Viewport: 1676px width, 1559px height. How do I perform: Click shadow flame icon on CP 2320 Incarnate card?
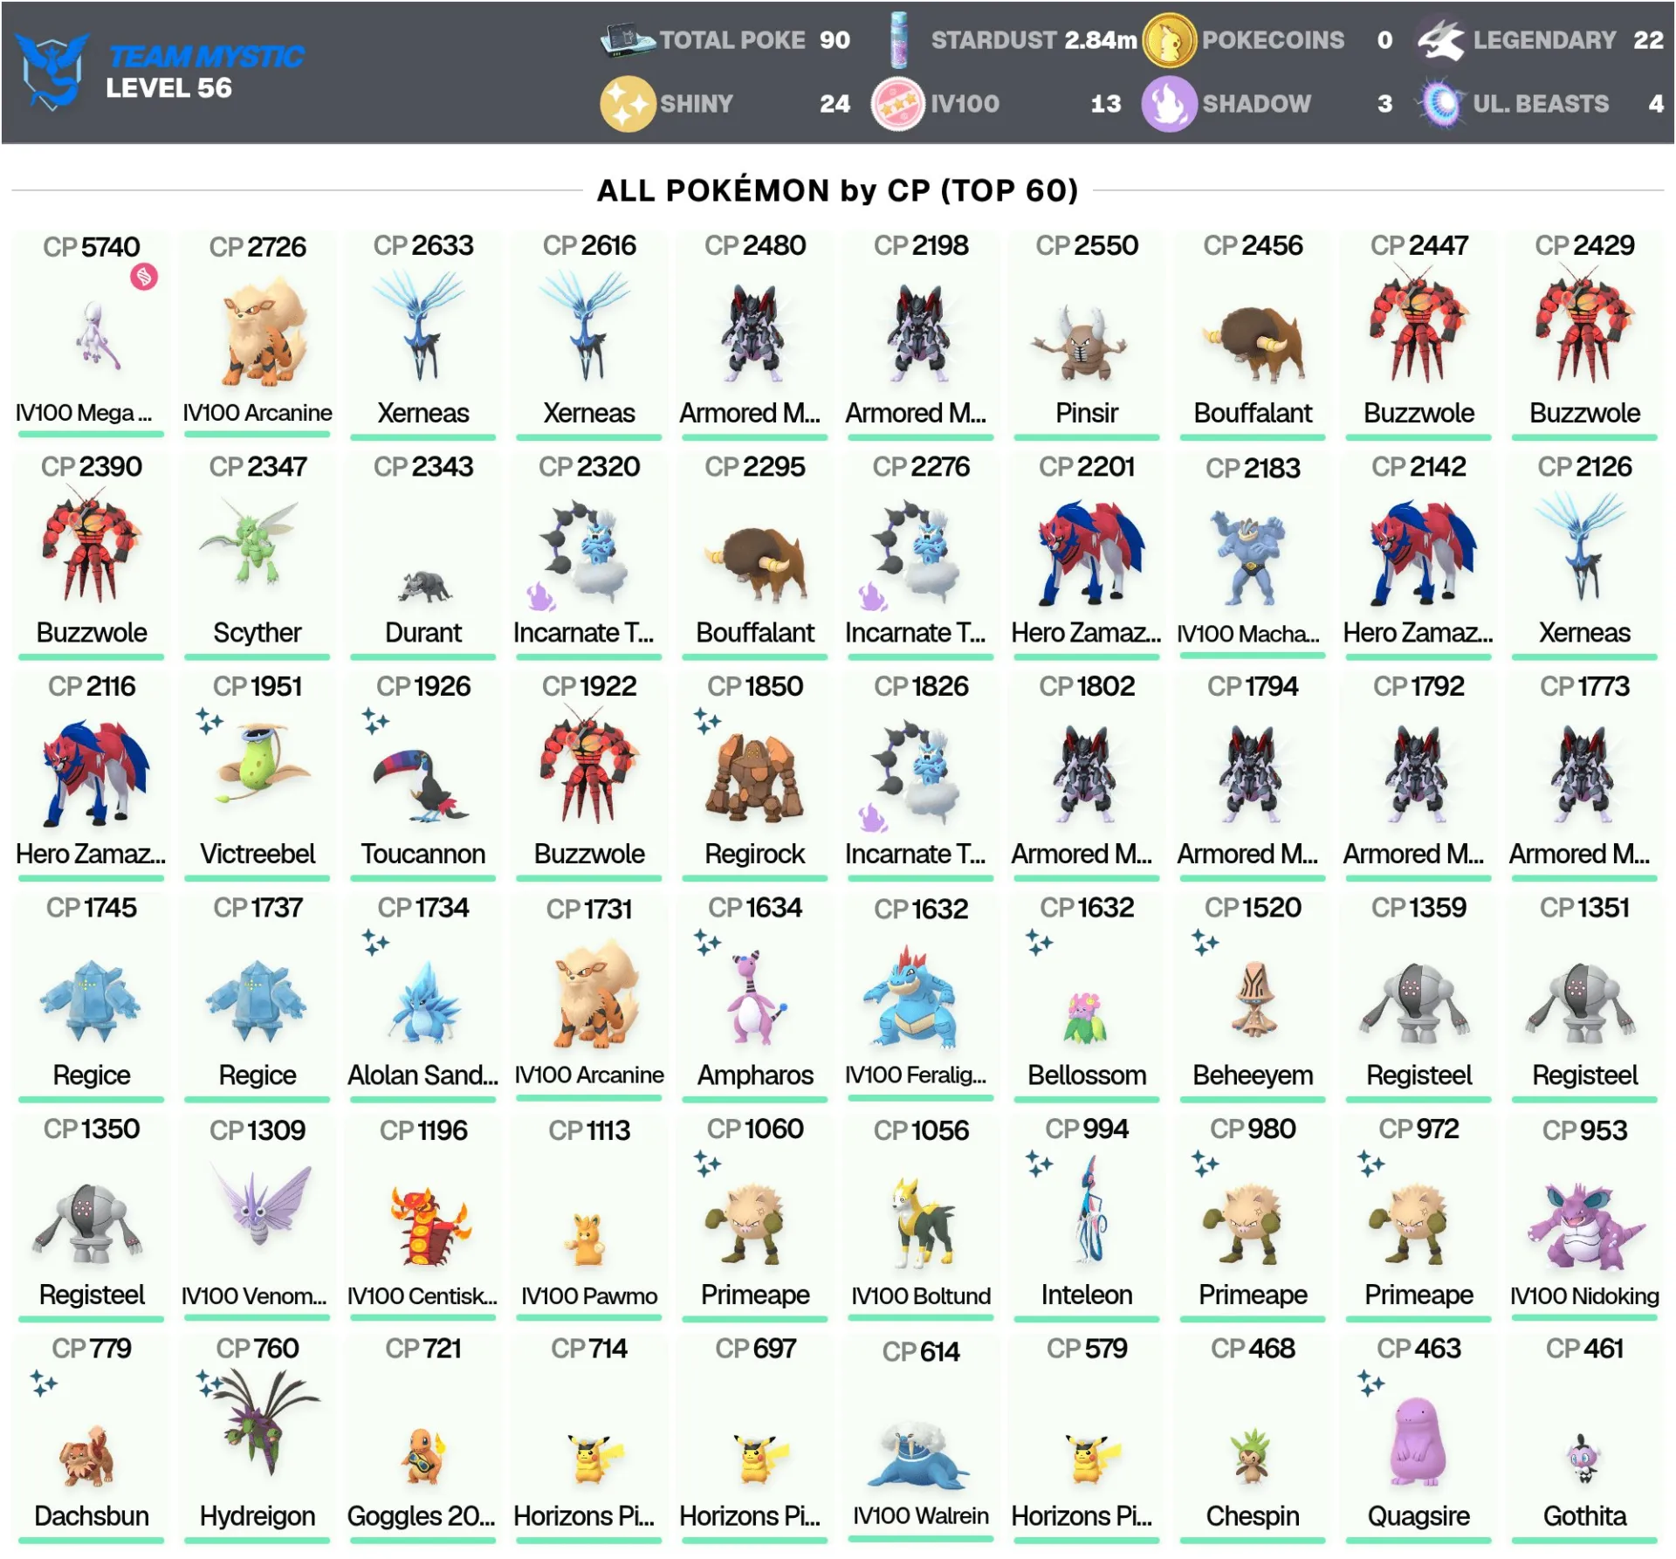pos(540,596)
